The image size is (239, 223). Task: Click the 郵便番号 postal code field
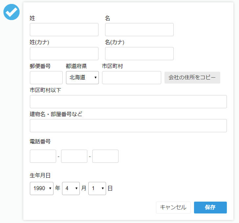[46, 78]
